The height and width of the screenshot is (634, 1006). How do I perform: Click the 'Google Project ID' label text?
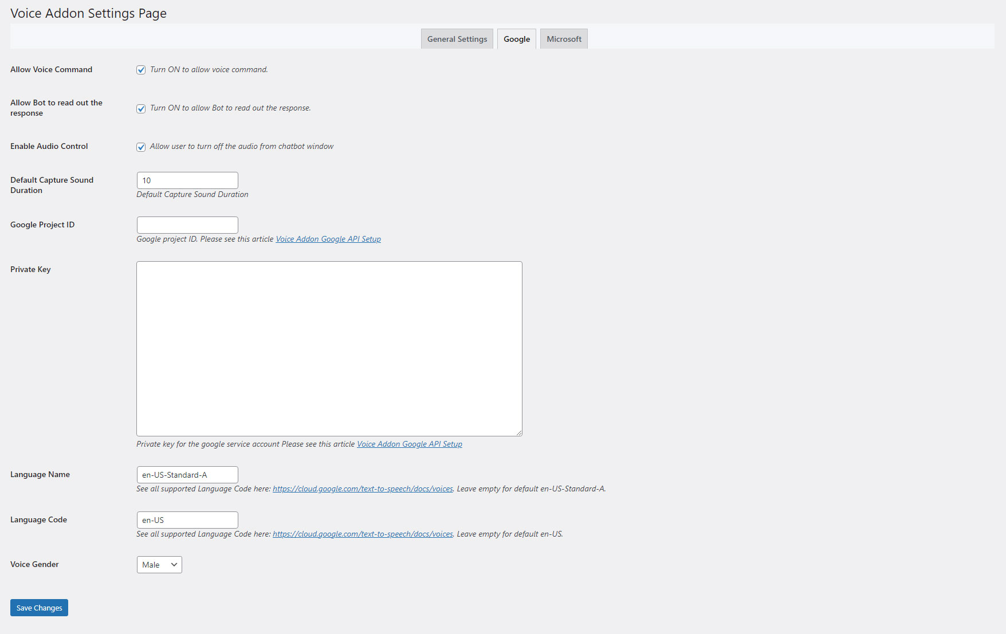42,225
